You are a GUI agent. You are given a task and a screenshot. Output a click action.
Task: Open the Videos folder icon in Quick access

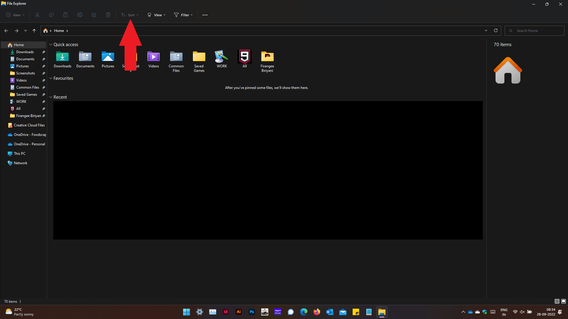point(154,59)
